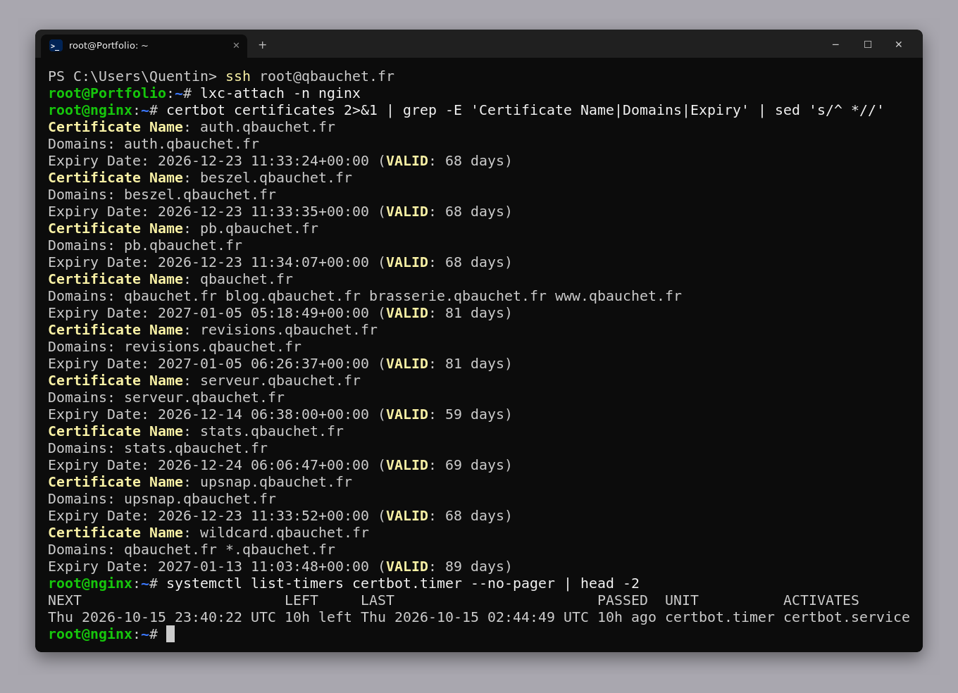Click expiry date 2026-12-23 11:34:07 line
This screenshot has width=958, height=693.
click(x=280, y=262)
